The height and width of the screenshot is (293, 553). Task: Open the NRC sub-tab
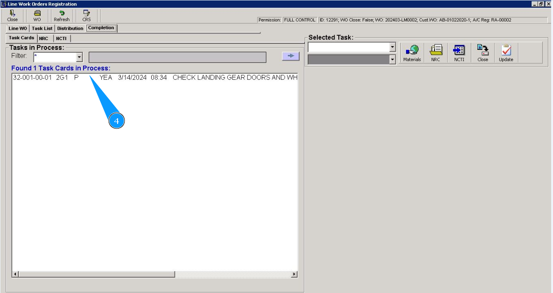pyautogui.click(x=44, y=39)
